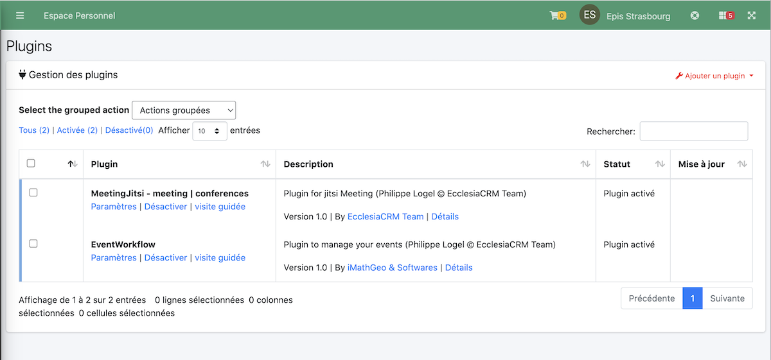Open the shopping cart icon

(x=557, y=15)
